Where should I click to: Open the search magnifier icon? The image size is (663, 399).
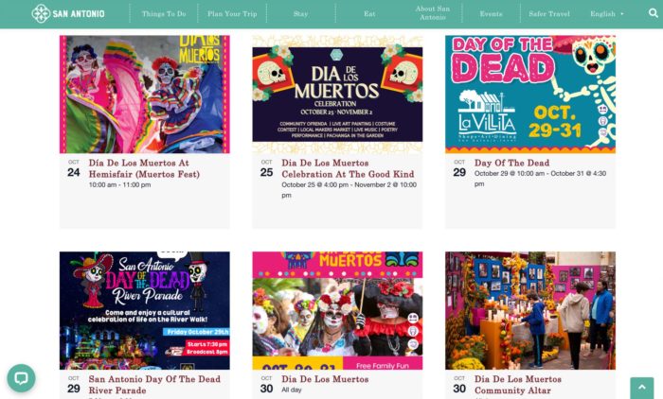654,13
